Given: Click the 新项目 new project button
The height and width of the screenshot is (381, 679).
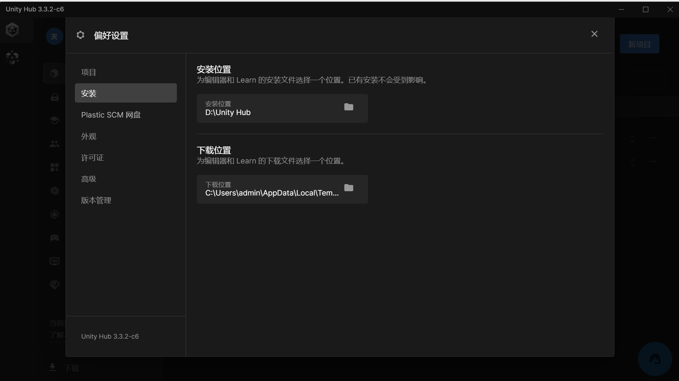Looking at the screenshot, I should 639,44.
